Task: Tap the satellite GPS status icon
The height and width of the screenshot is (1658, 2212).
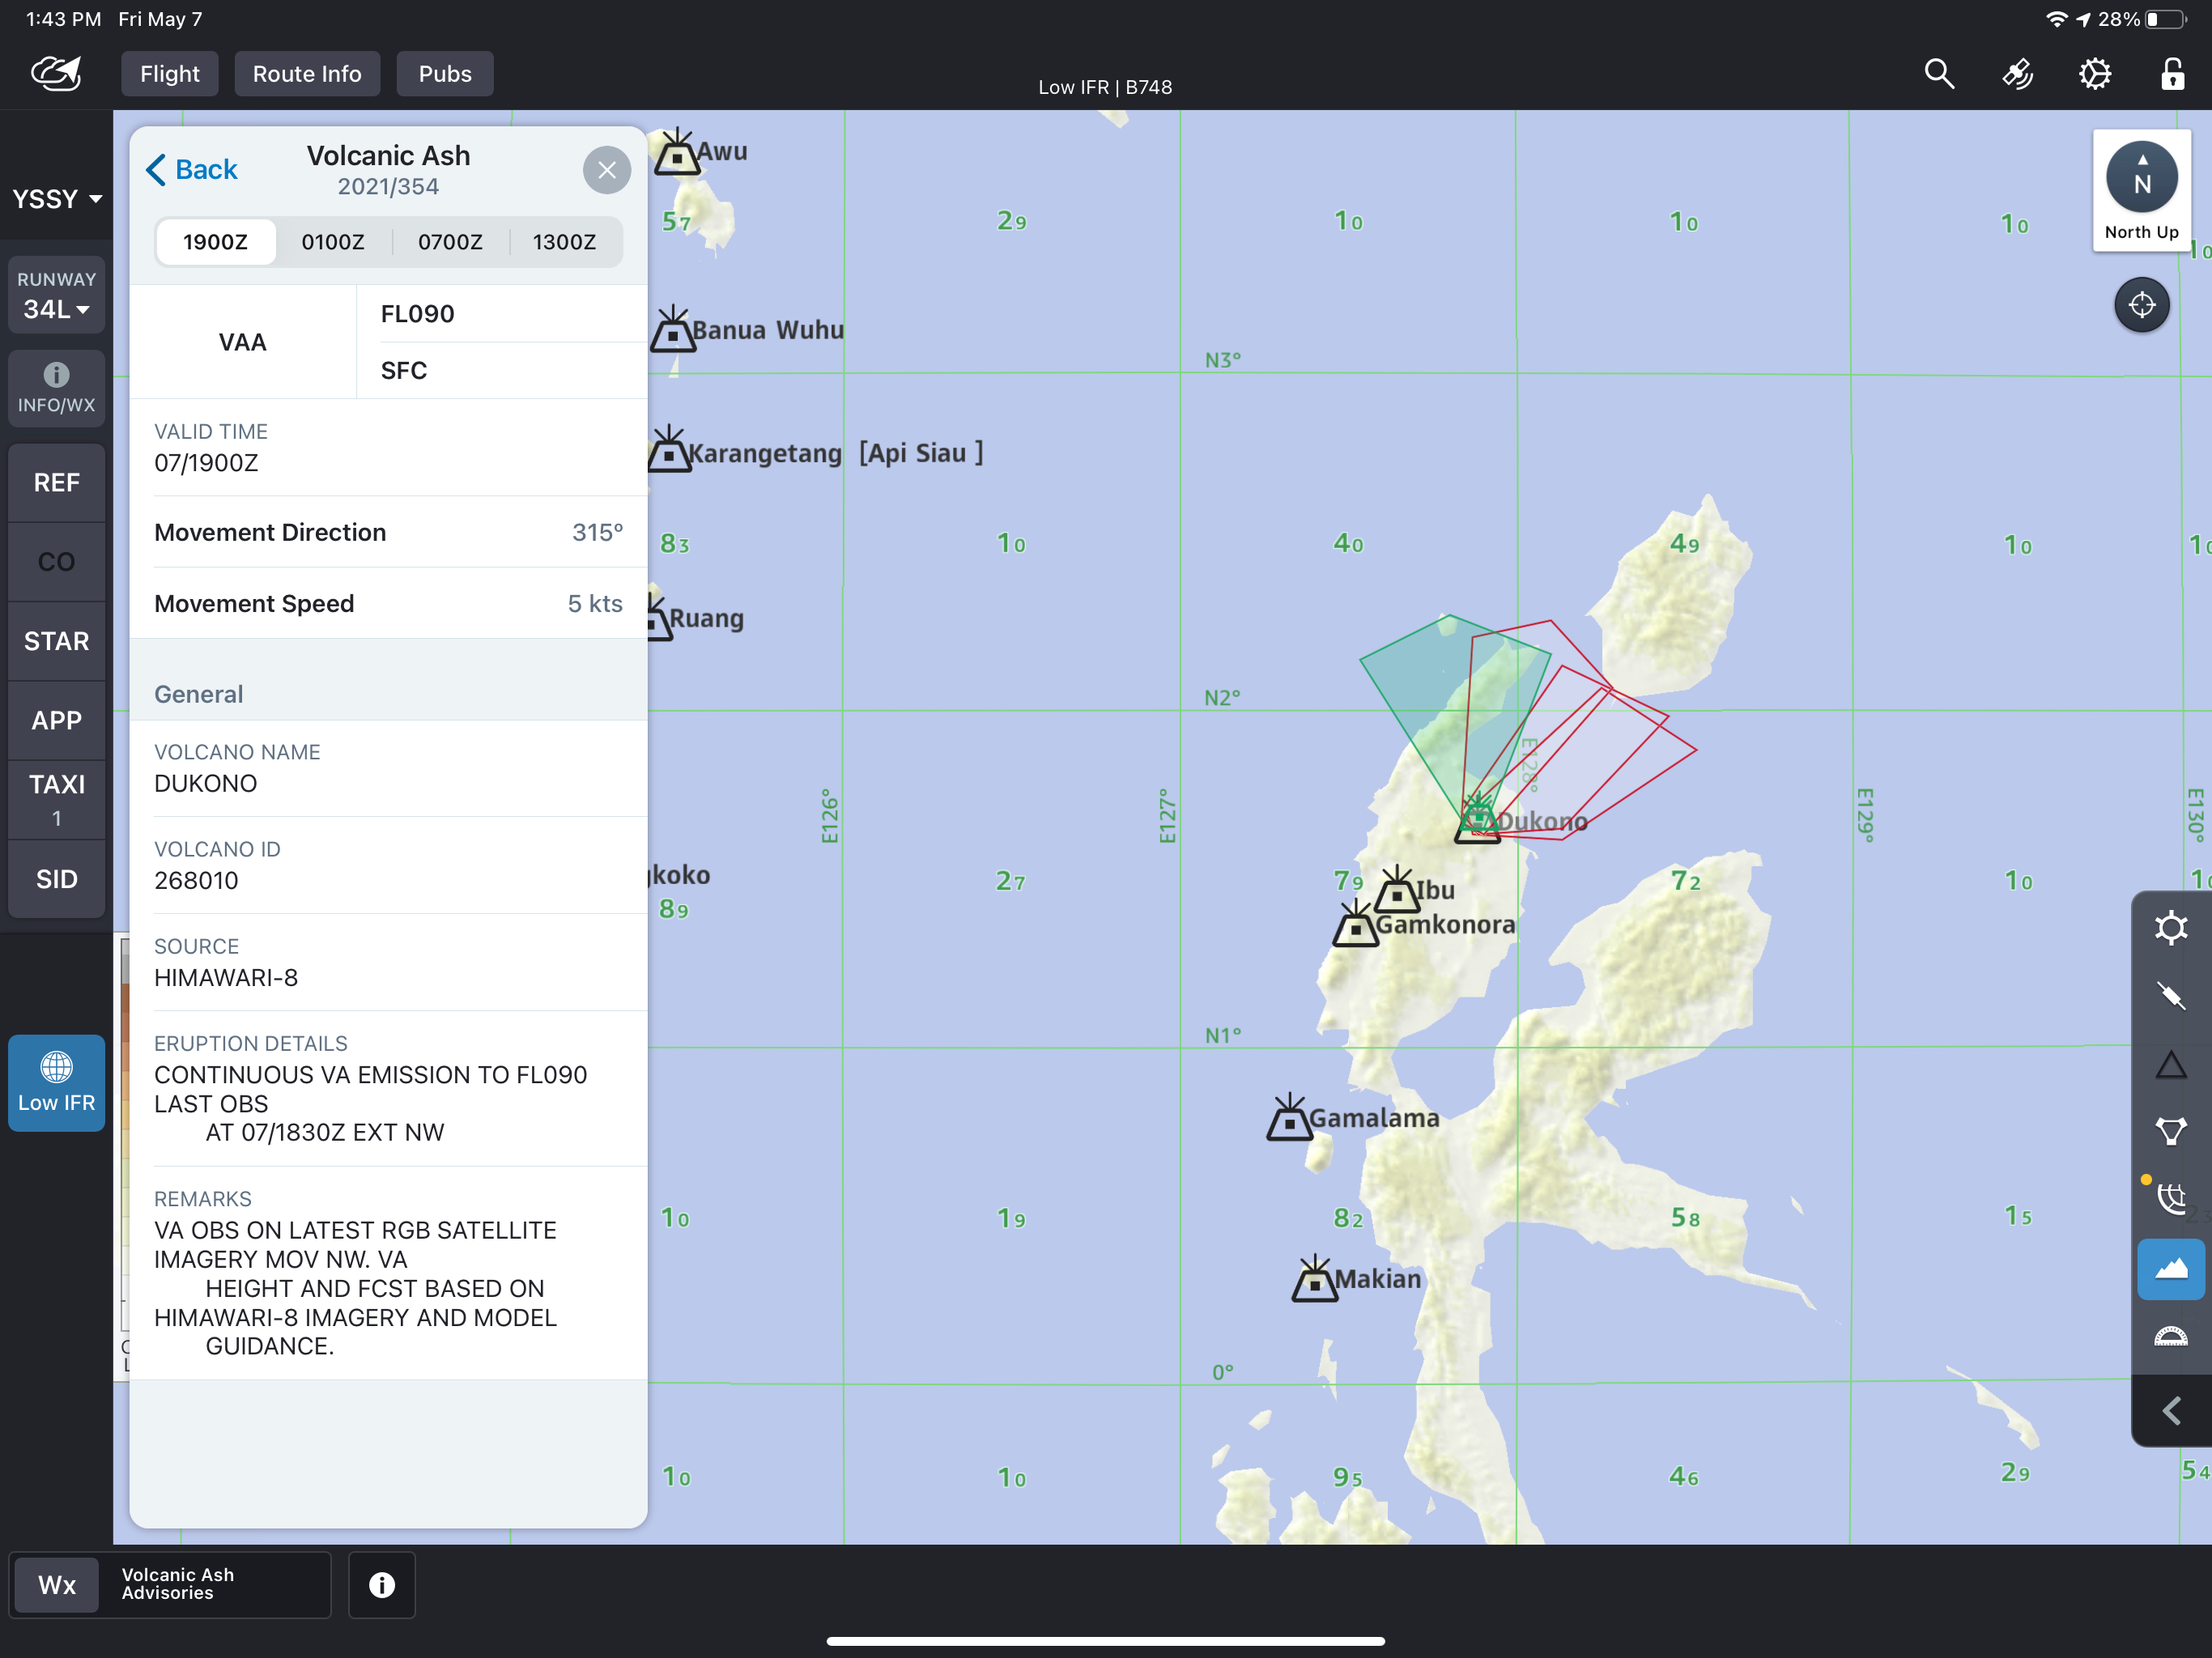Action: coord(2017,74)
